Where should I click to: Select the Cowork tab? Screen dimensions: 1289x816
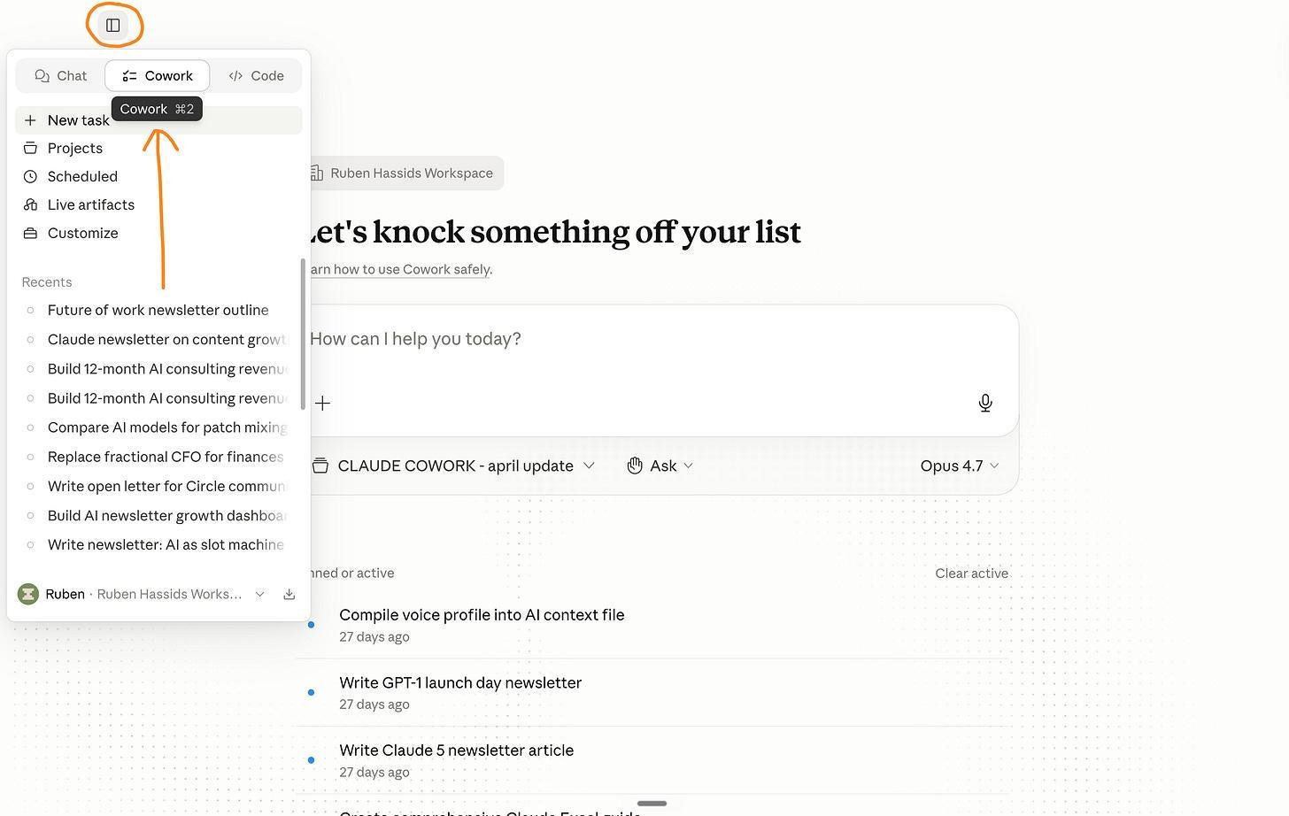click(x=158, y=76)
